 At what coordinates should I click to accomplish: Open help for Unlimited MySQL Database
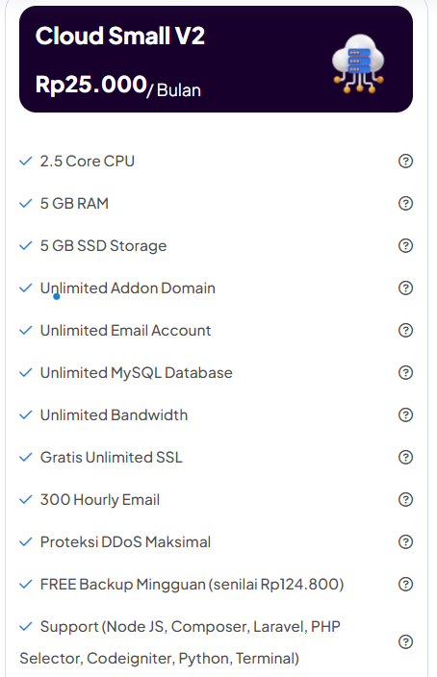tap(405, 372)
